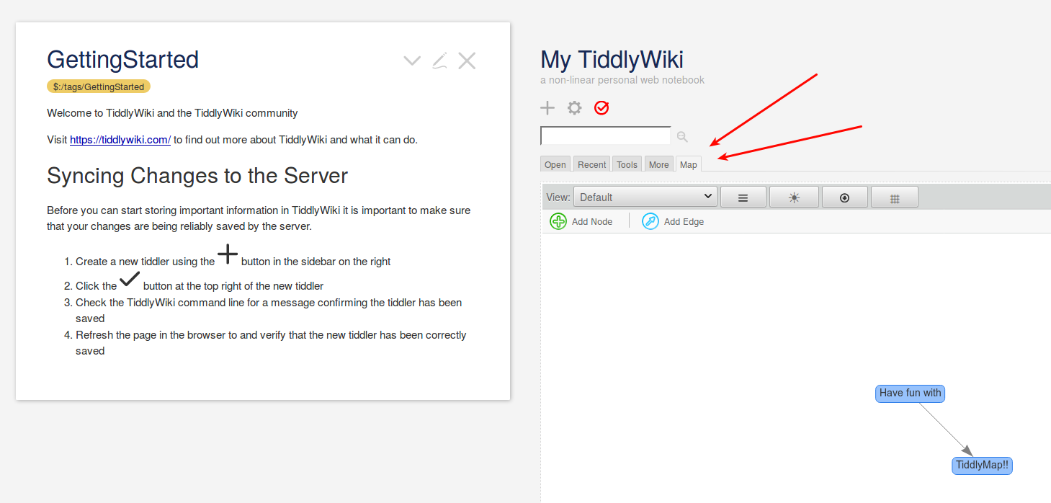Click the red save-wiki checkmark icon
1051x503 pixels.
pos(601,108)
